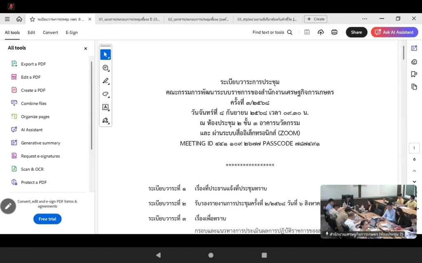Click agenda line ระเบียบวาระที่ ๓ เรื่องเพื่อทราบ
Screen dimensions: 422x263
187,219
